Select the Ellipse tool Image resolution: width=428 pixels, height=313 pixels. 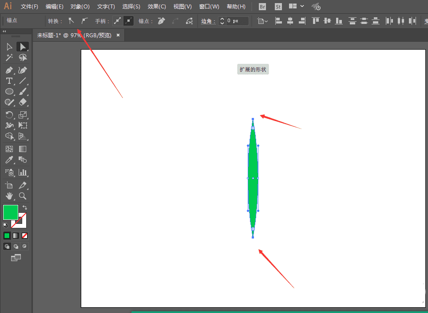pyautogui.click(x=9, y=92)
